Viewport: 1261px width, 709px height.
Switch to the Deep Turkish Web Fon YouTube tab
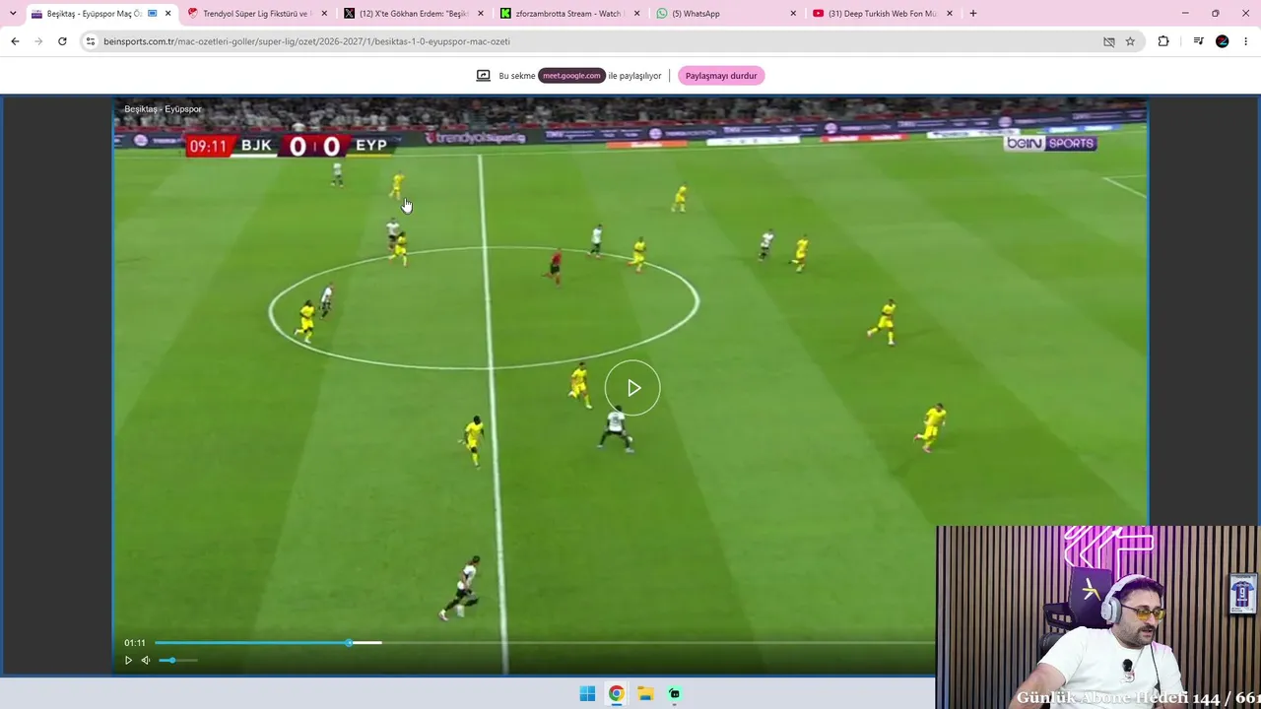point(884,14)
